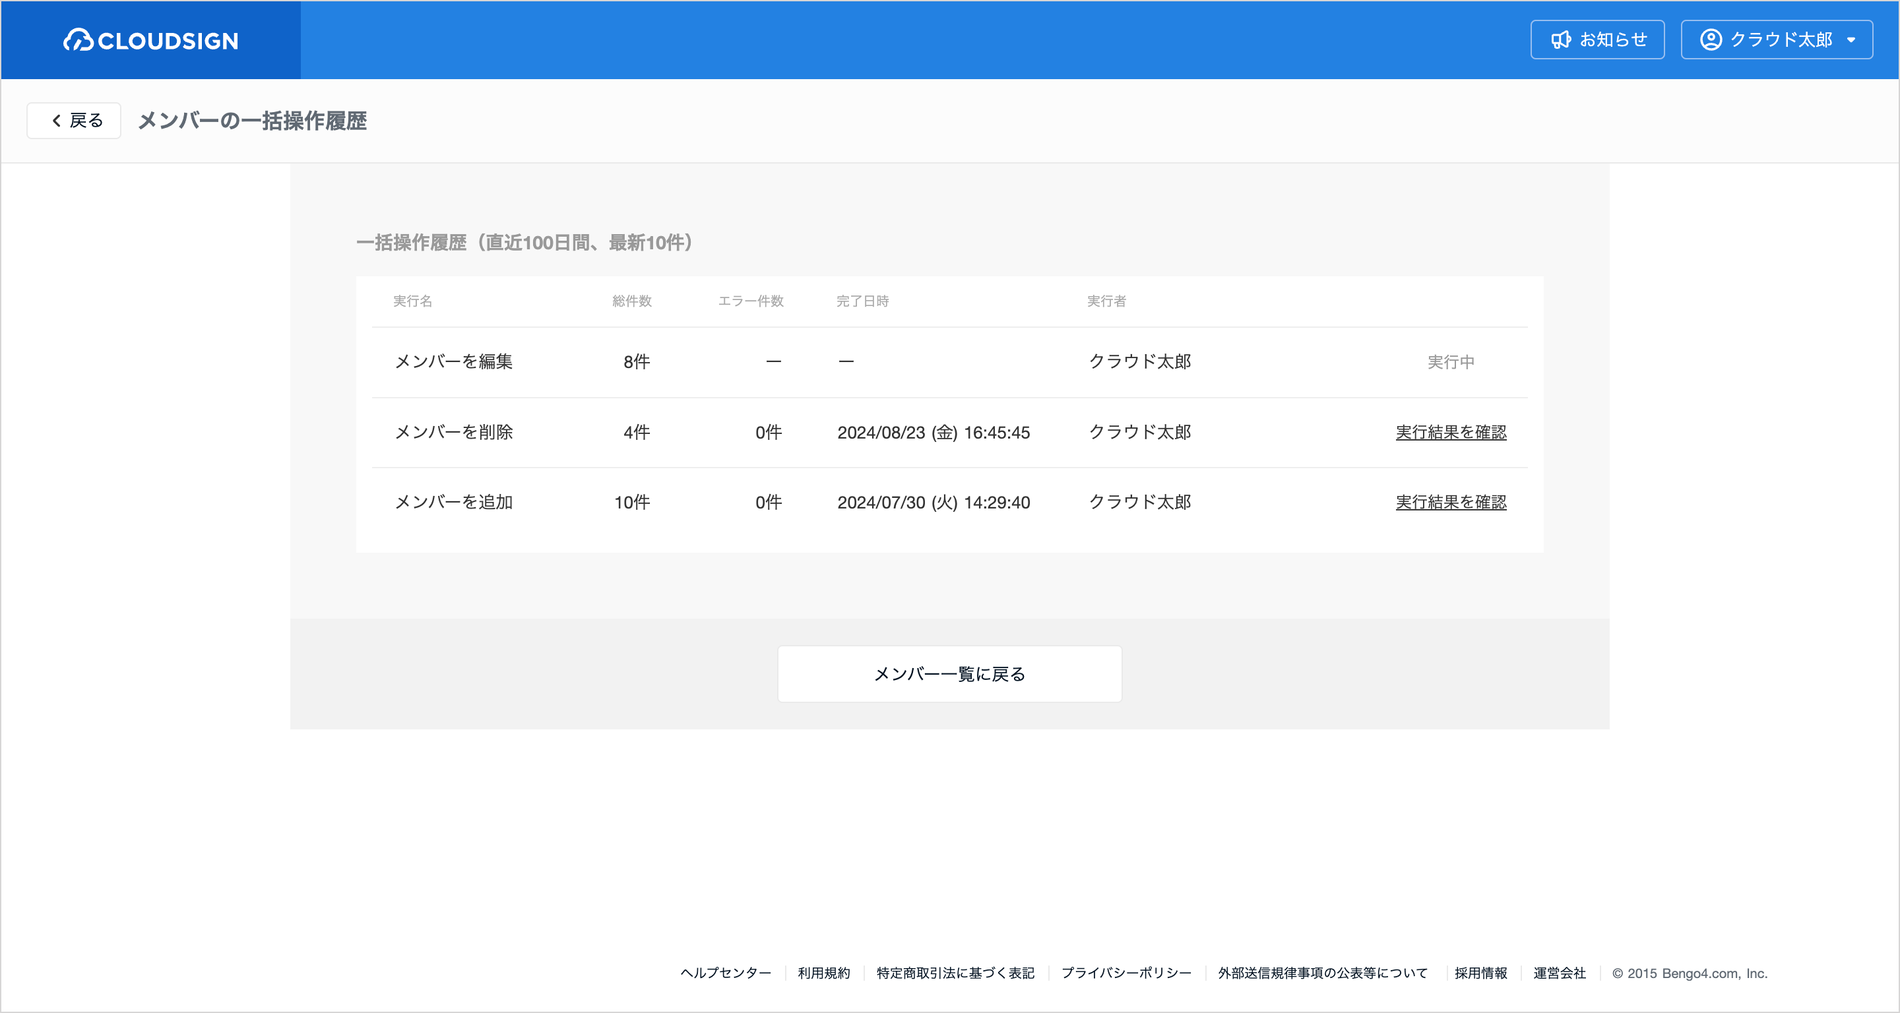Viewport: 1900px width, 1013px height.
Task: Click the date 2024/07/30 (火) 14:29:40
Action: 934,503
